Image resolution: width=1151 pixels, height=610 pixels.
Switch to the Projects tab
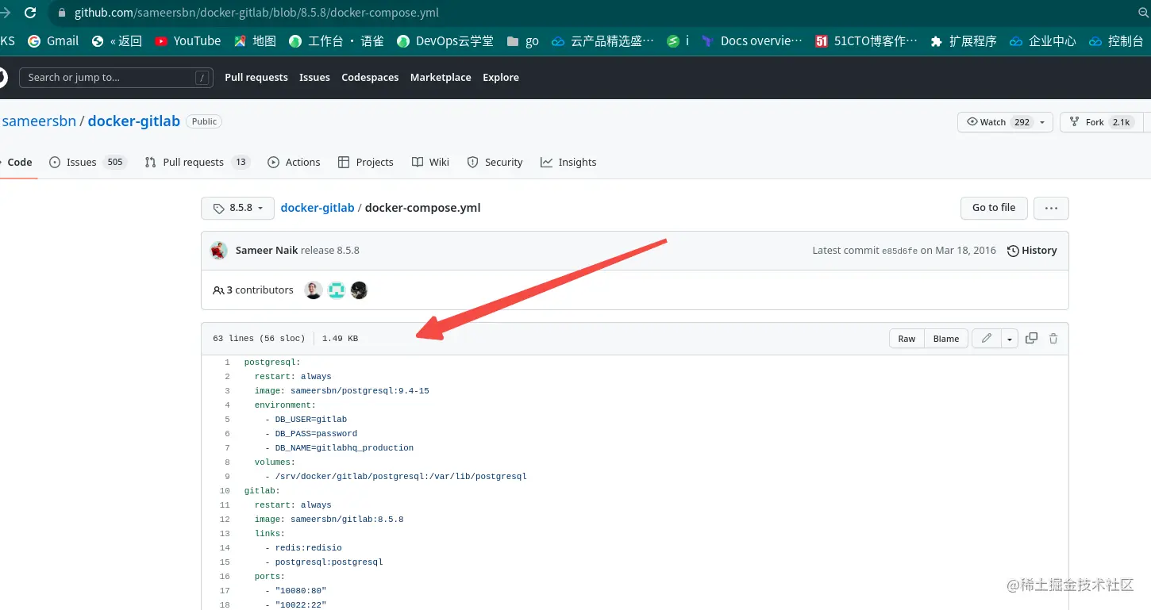coord(366,162)
